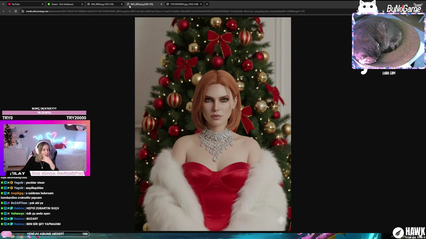Viewport: 426px width, 239px height.
Task: Click chat username Valiancys
Action: (x=17, y=213)
